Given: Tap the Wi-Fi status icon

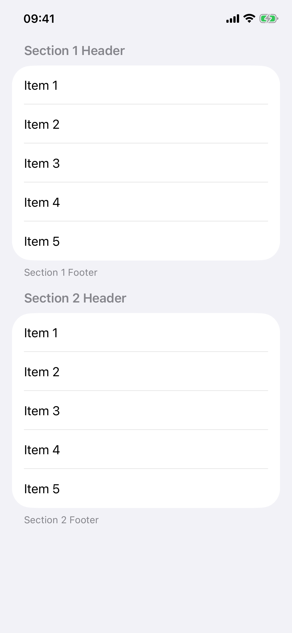Looking at the screenshot, I should 249,18.
